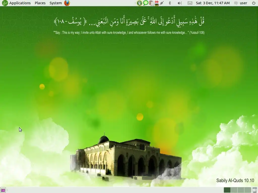The image size is (258, 193).
Task: Open the mail envelope messaging menu
Action: pos(190,3)
